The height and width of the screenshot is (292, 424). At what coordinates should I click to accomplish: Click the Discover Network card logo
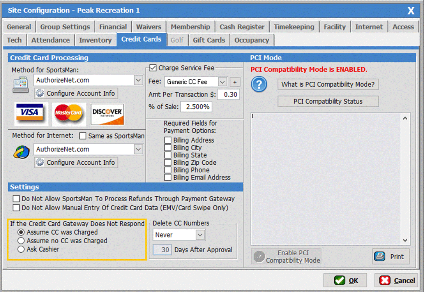pyautogui.click(x=107, y=114)
